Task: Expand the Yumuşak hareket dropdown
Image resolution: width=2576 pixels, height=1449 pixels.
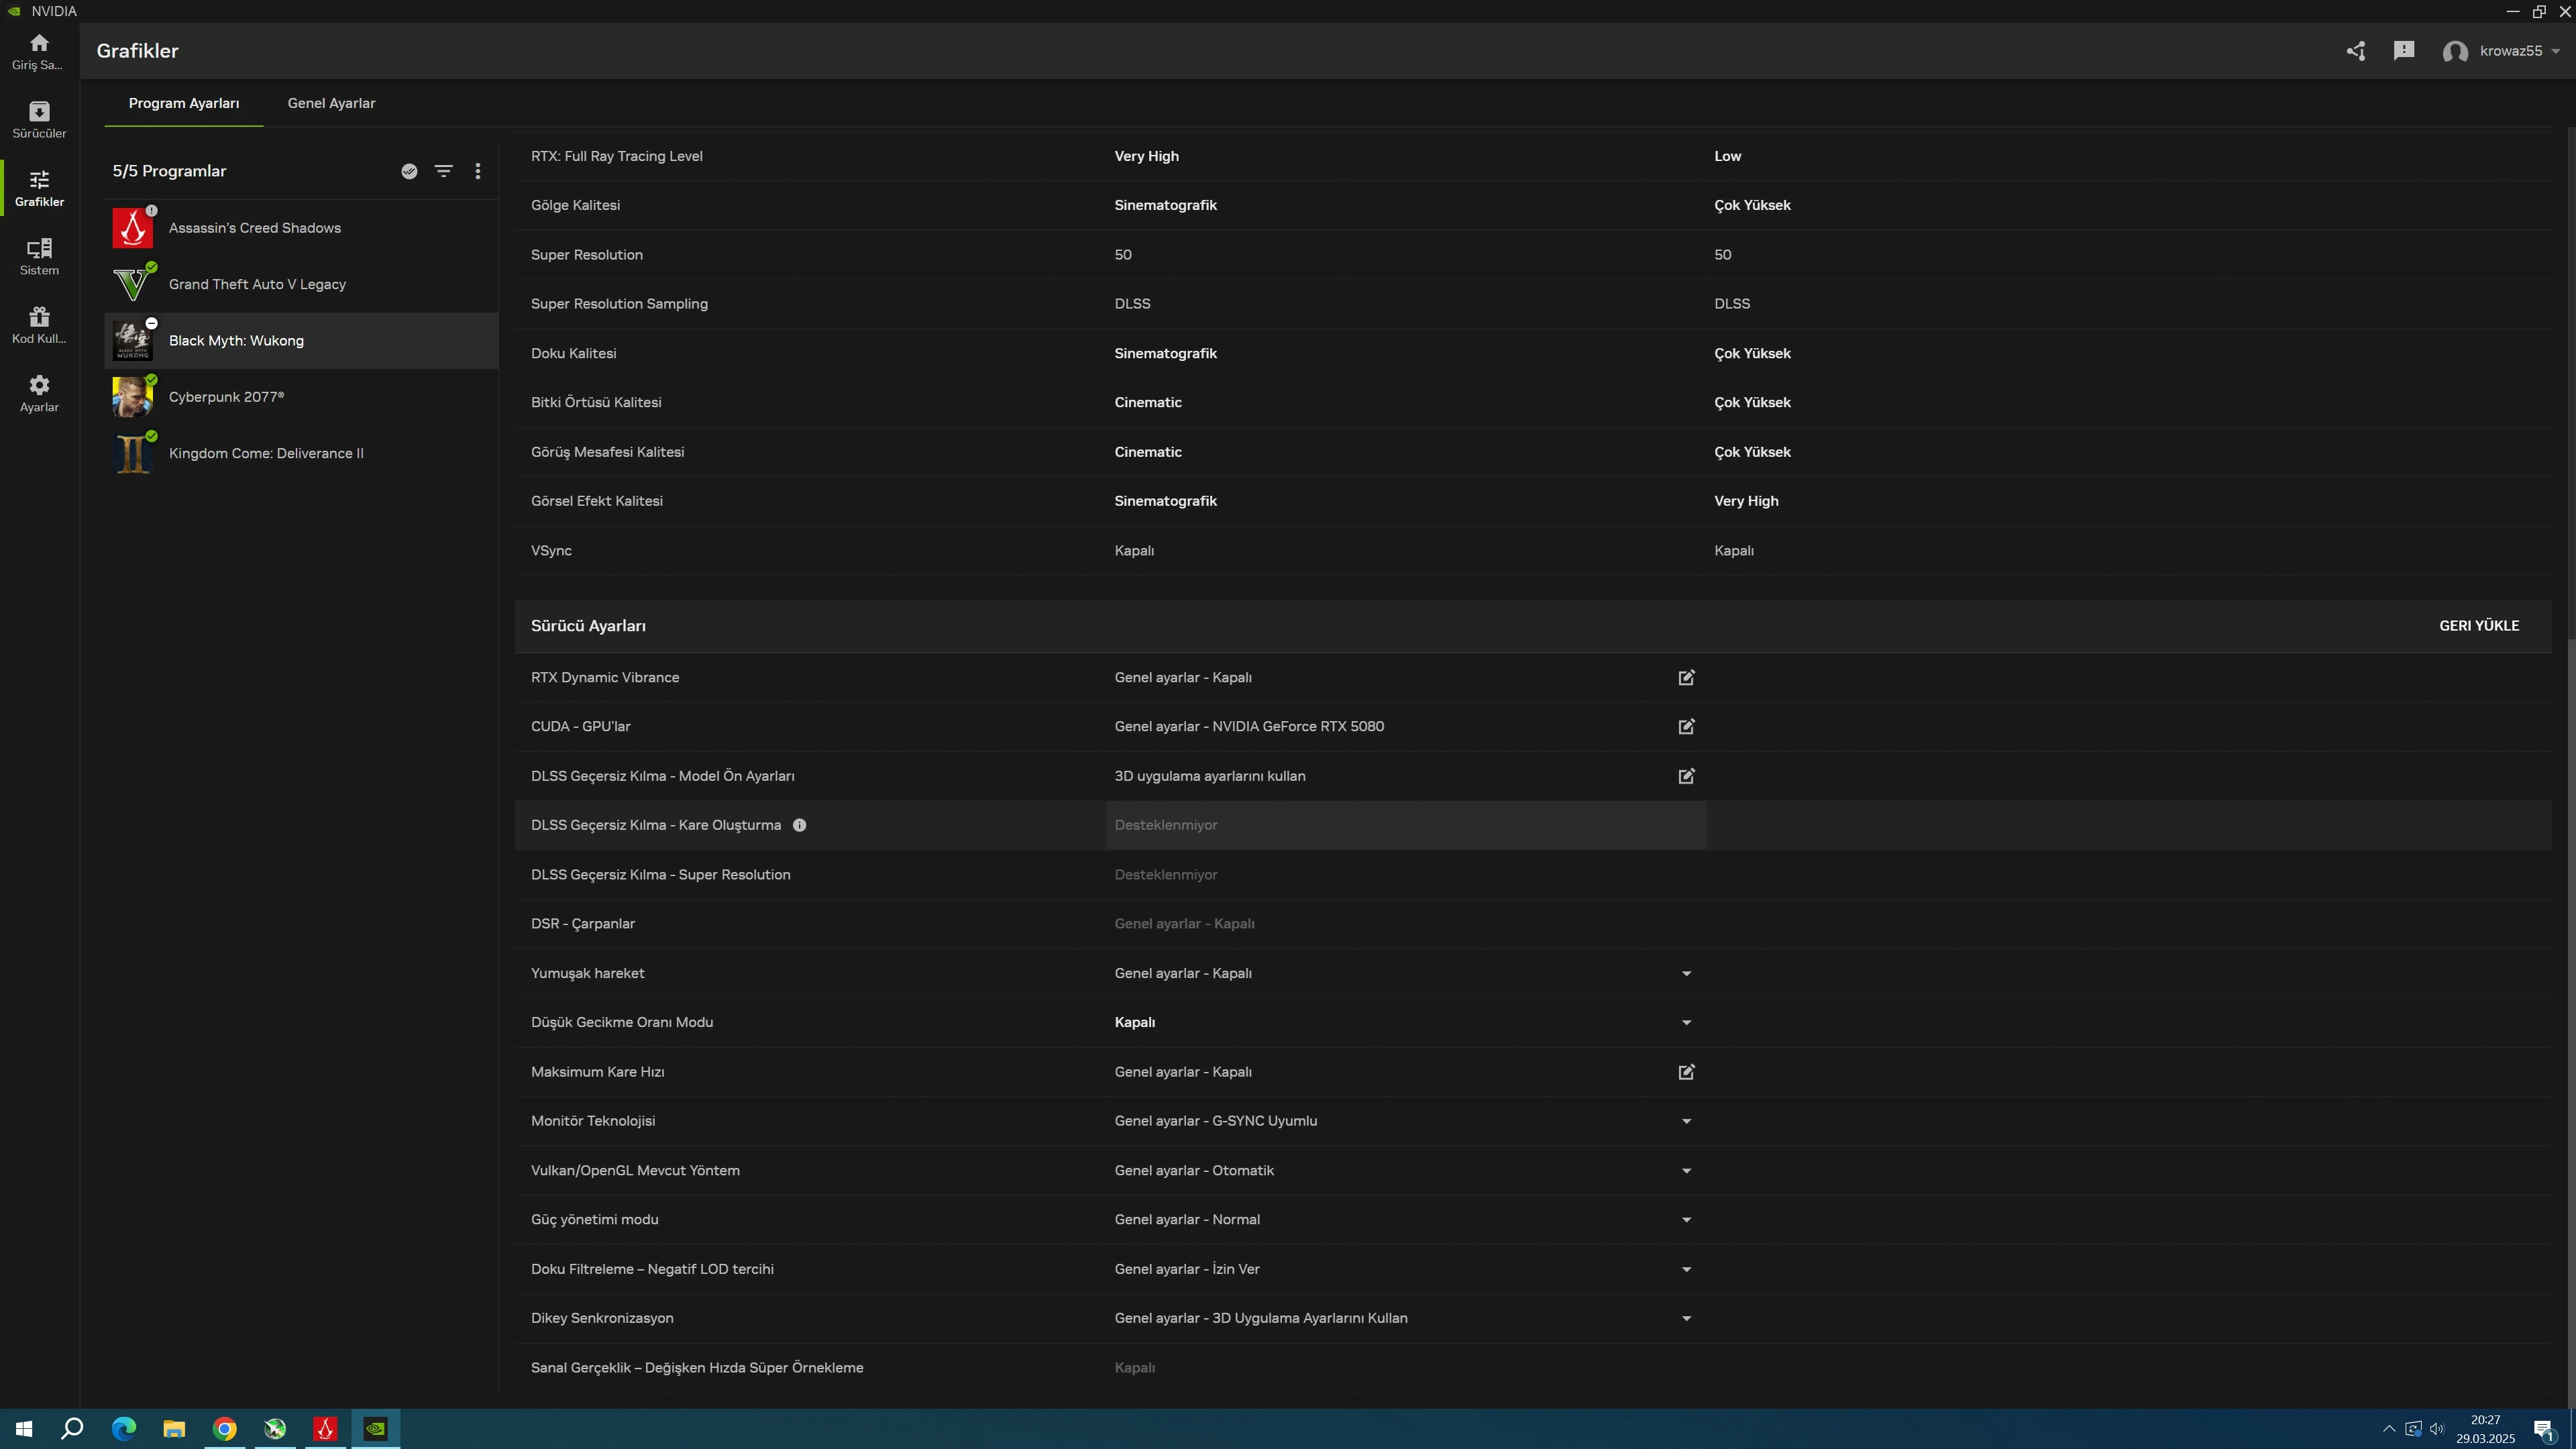Action: (1686, 974)
